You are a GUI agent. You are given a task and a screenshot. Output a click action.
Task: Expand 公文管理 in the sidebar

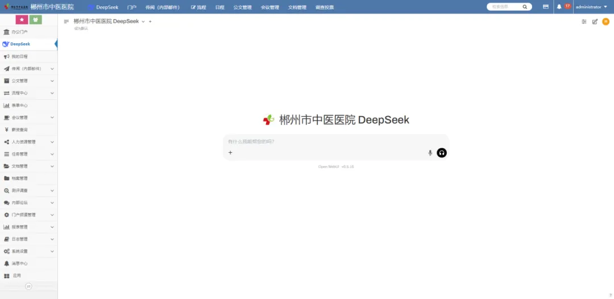[28, 81]
